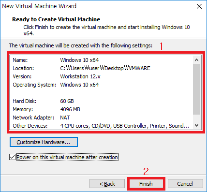
Task: Click the Name: label
Action: pos(20,60)
